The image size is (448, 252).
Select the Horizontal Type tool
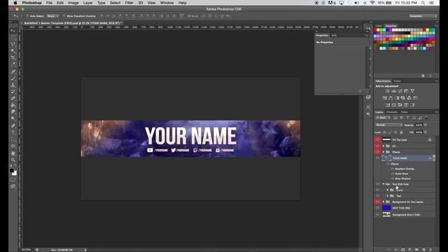(13, 132)
